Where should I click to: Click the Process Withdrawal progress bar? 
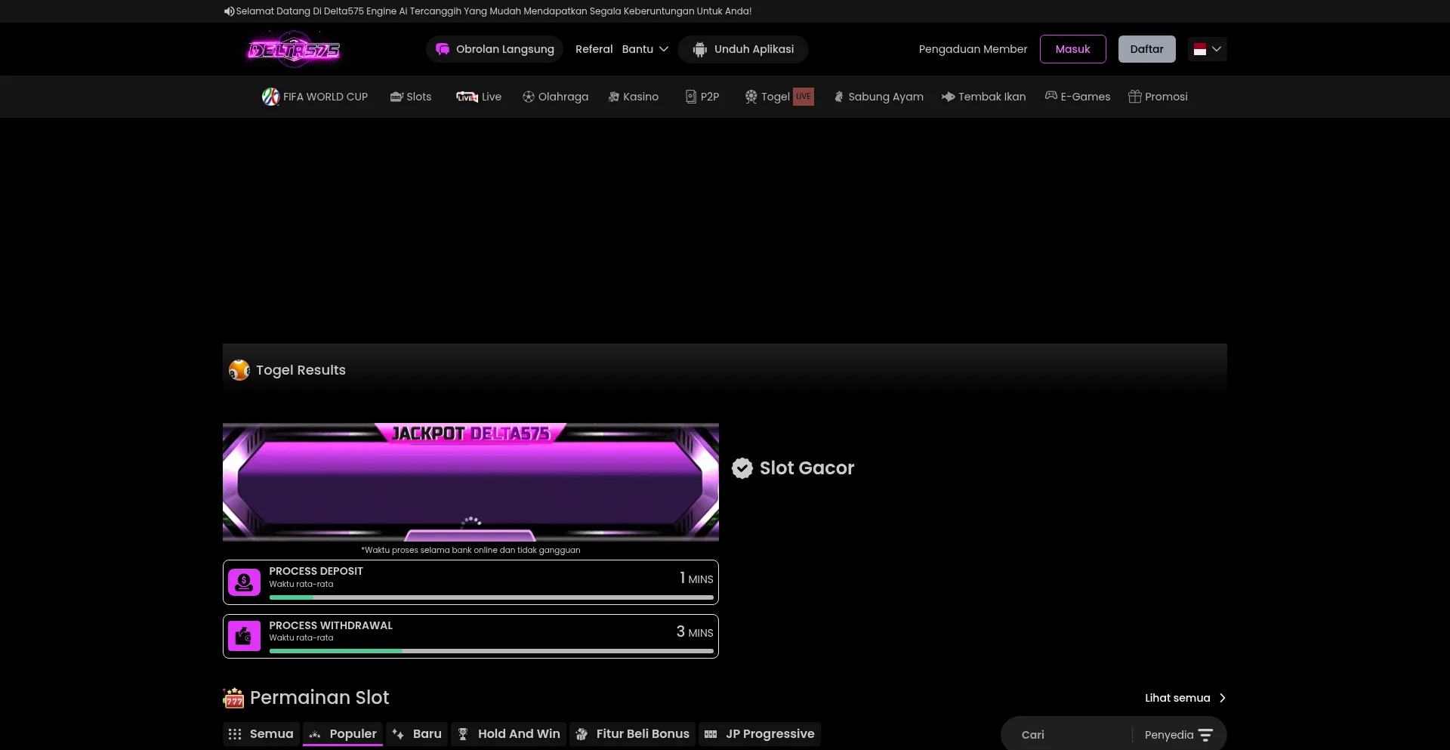(492, 651)
